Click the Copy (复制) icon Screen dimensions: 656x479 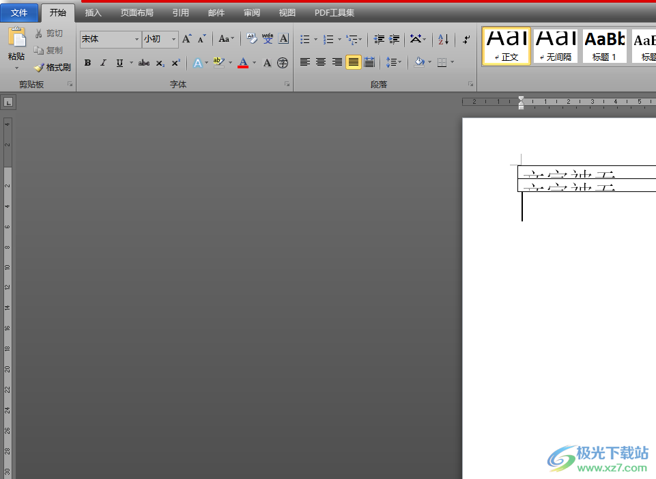click(38, 51)
